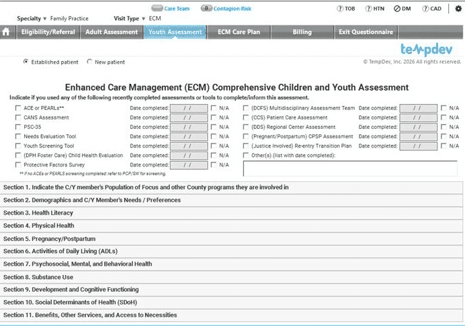The image size is (465, 326).
Task: Expand Section 7 Psychosocial, Mental, Behavioral Health
Action: click(231, 264)
